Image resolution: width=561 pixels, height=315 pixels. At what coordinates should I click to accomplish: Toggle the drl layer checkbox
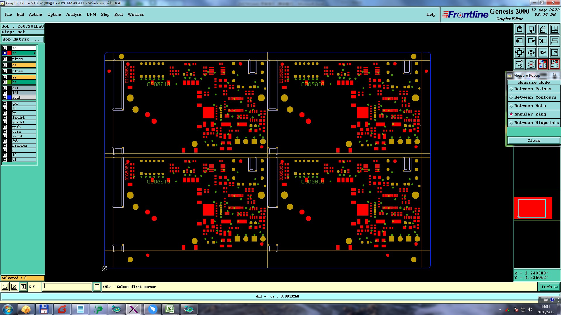pos(5,88)
